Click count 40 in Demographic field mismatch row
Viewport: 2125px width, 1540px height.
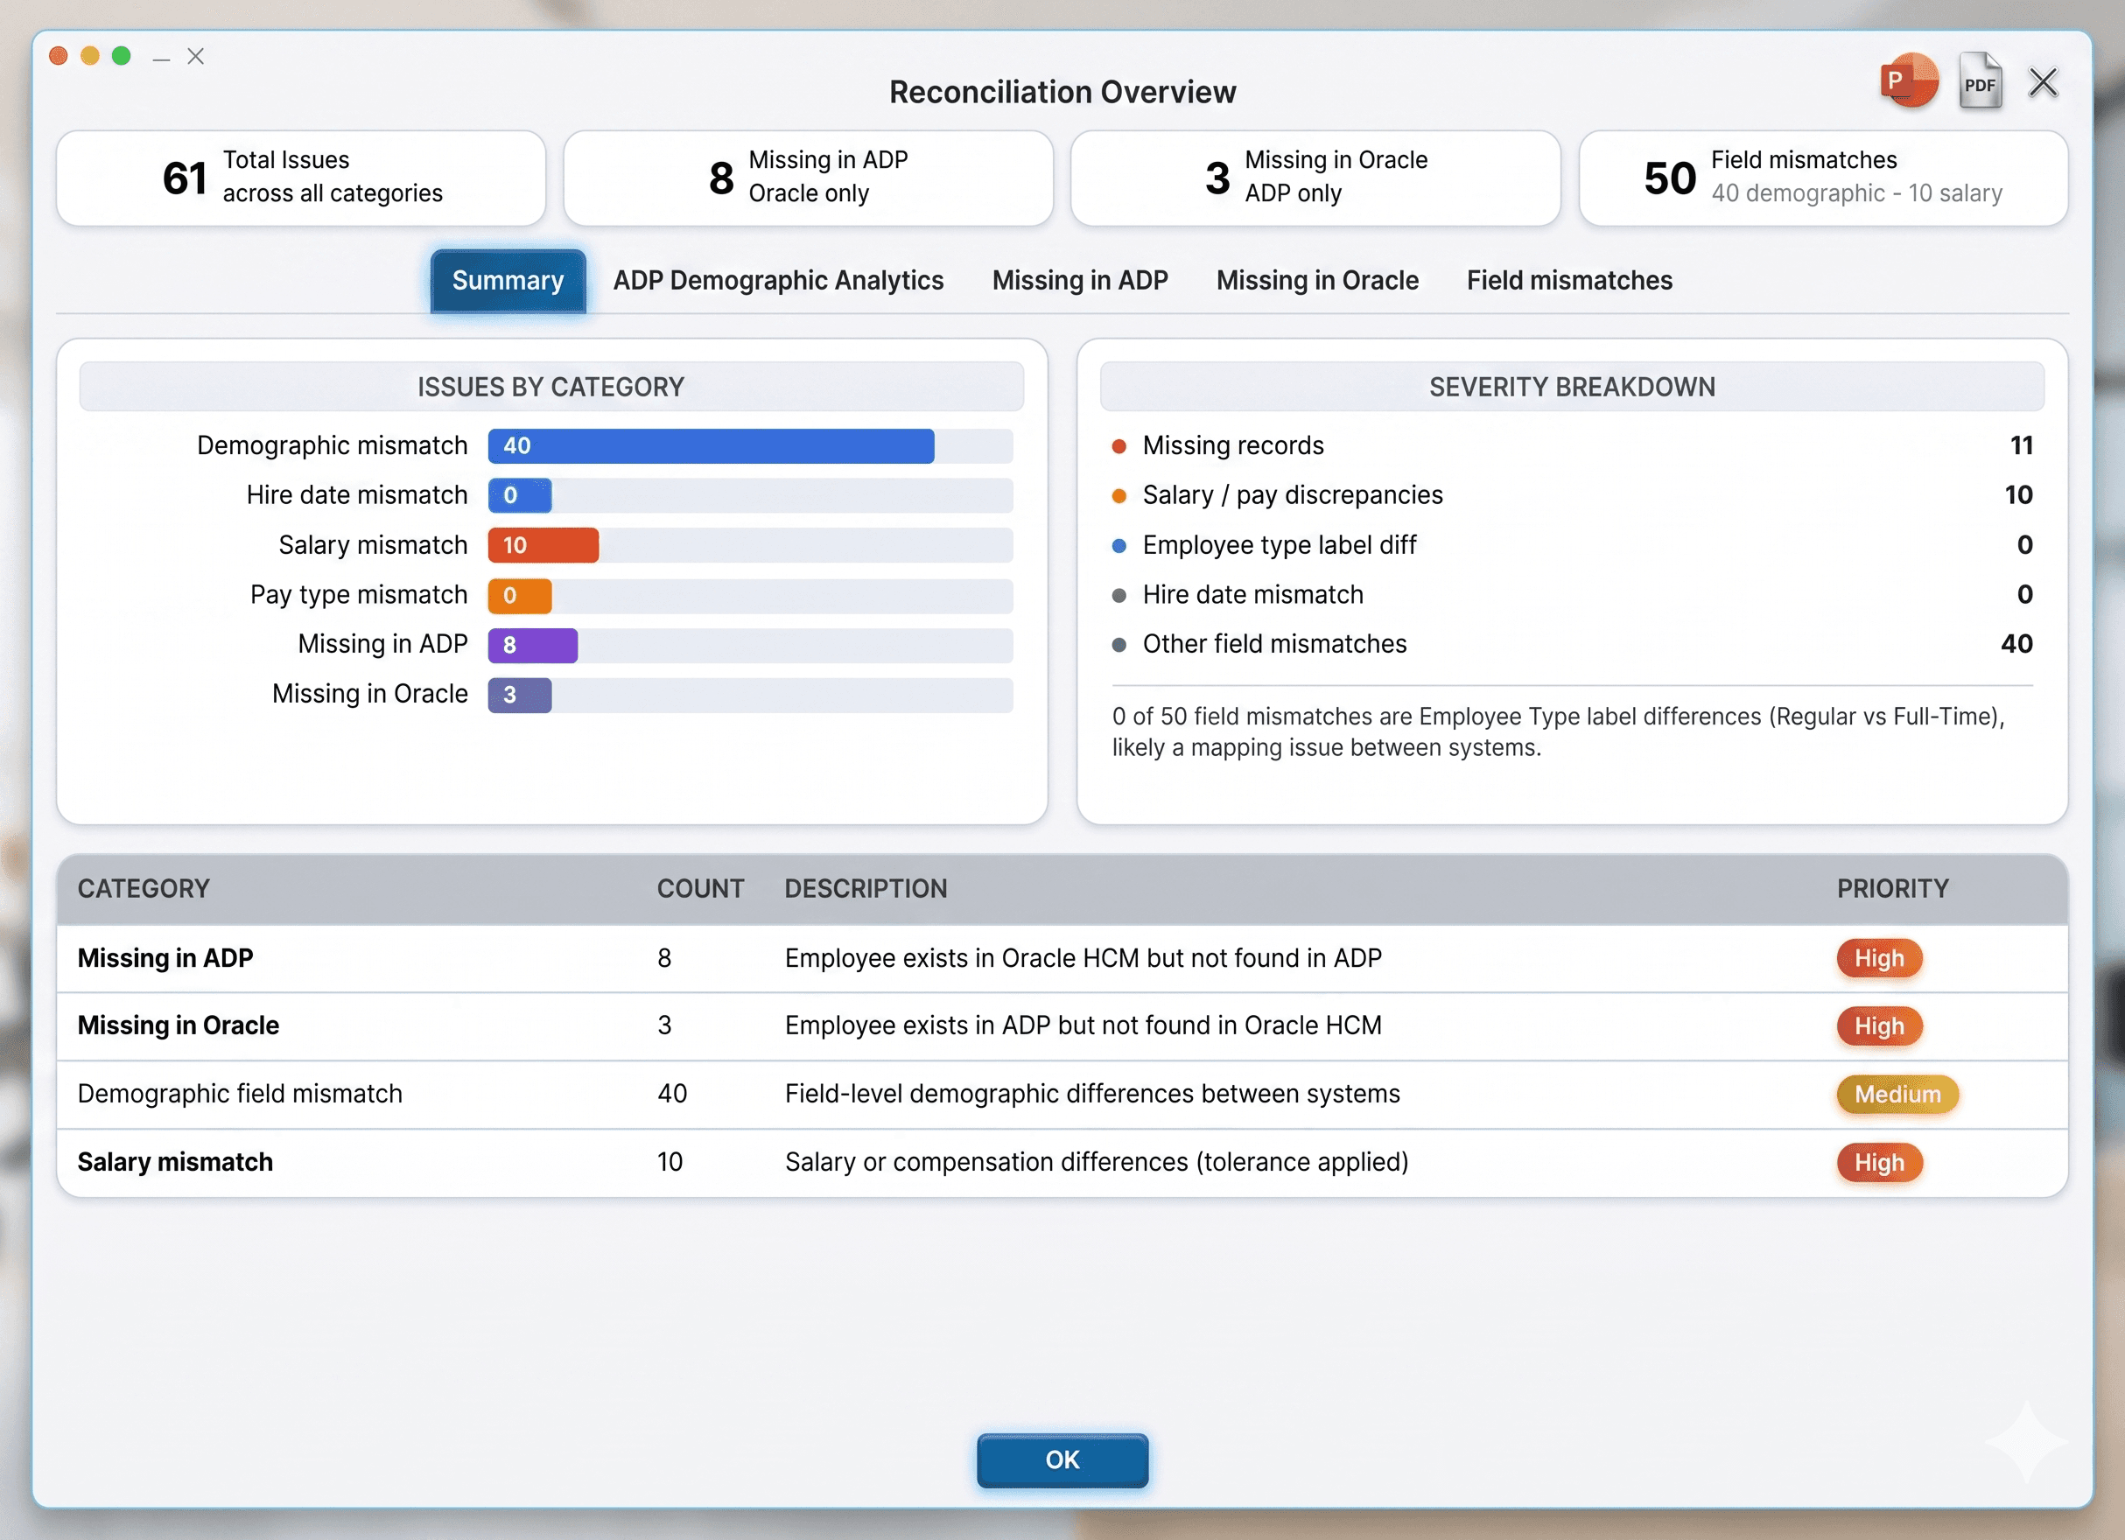pos(672,1094)
